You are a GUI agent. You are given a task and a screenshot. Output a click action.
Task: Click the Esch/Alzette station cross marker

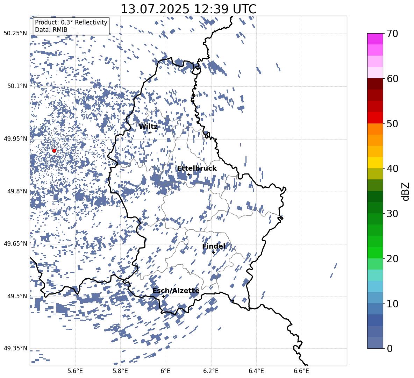tap(163, 297)
